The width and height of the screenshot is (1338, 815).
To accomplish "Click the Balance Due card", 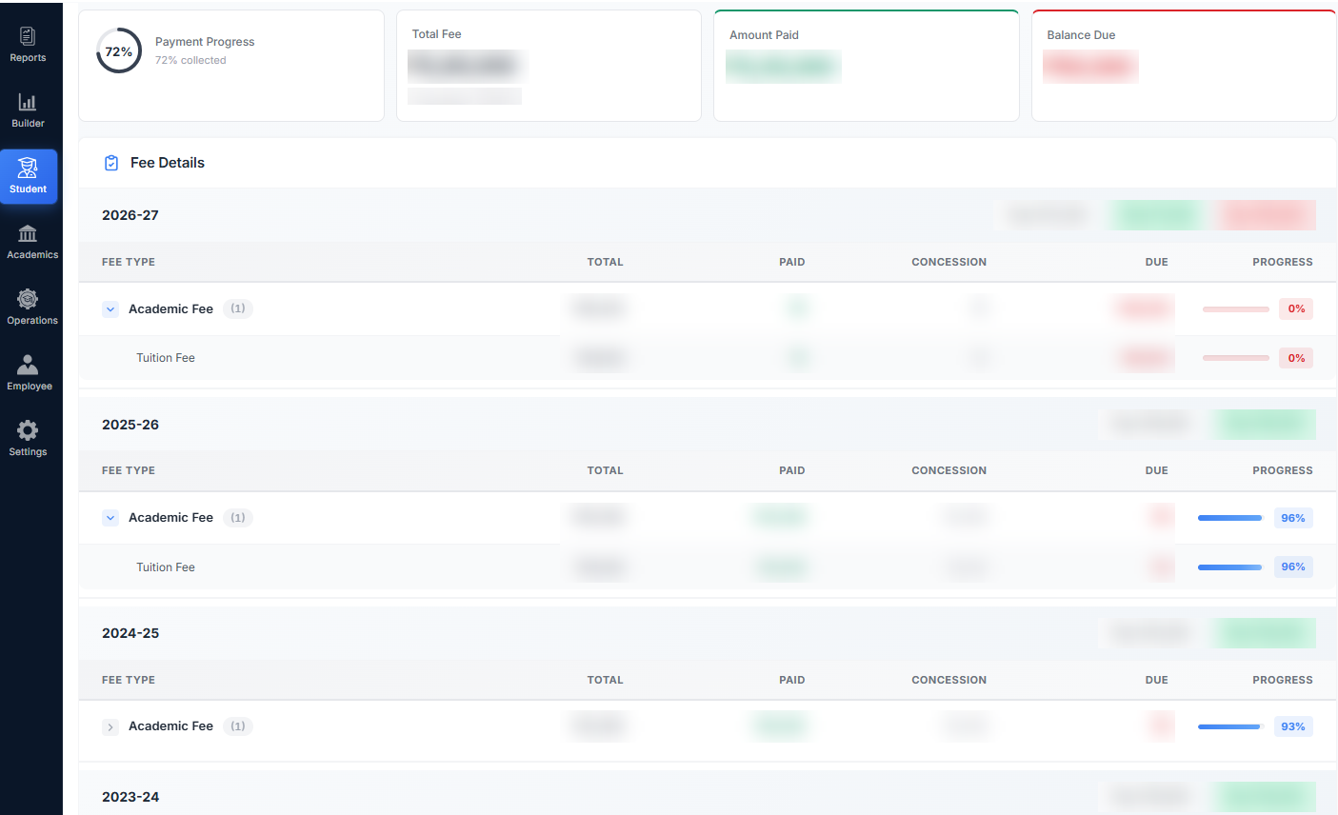I will [1184, 66].
